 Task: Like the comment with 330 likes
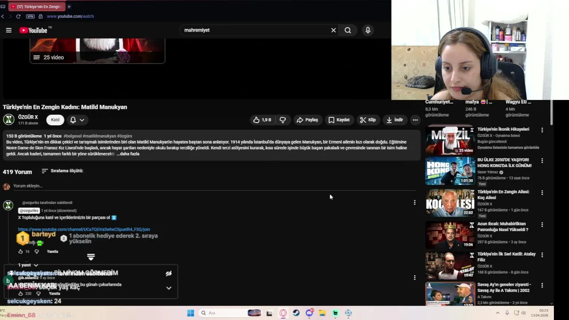point(20,294)
